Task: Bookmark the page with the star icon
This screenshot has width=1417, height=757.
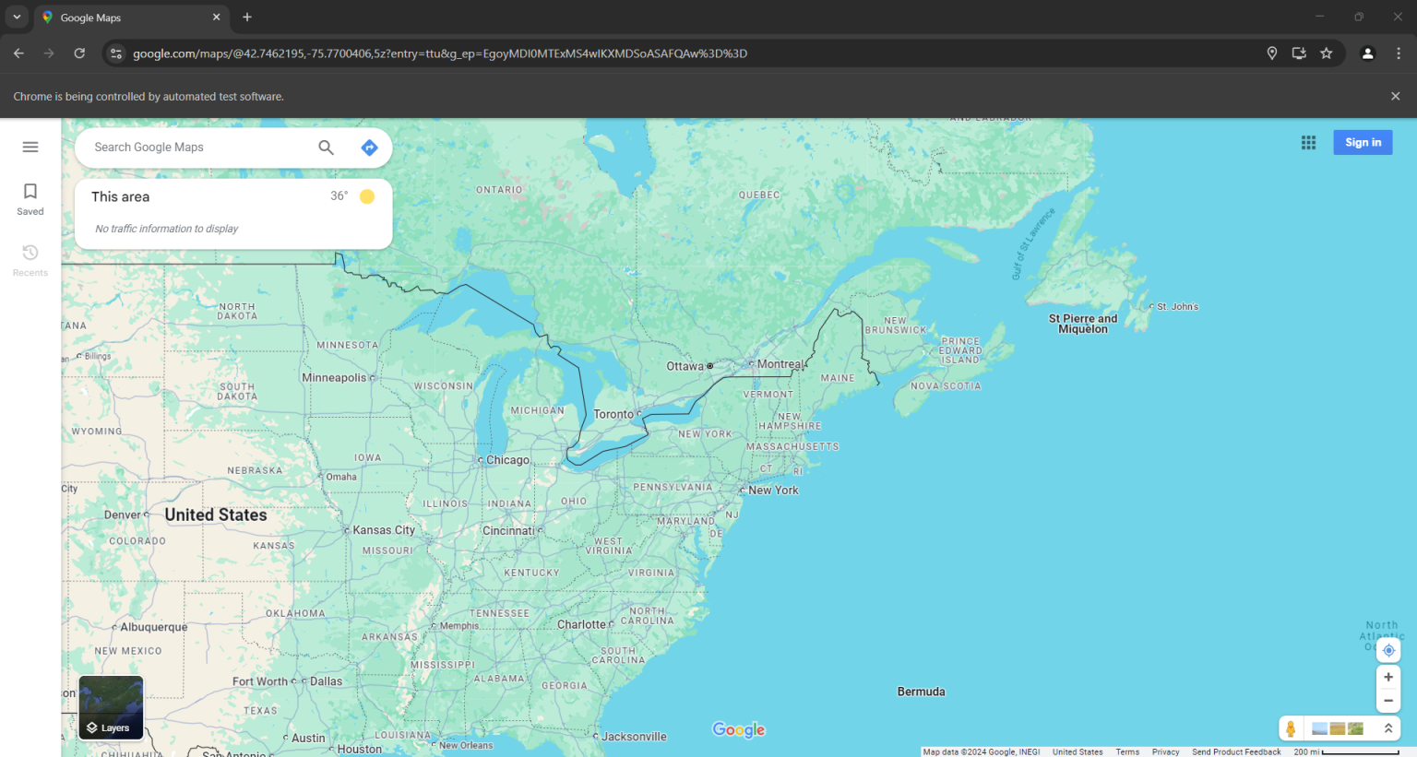Action: (1327, 53)
